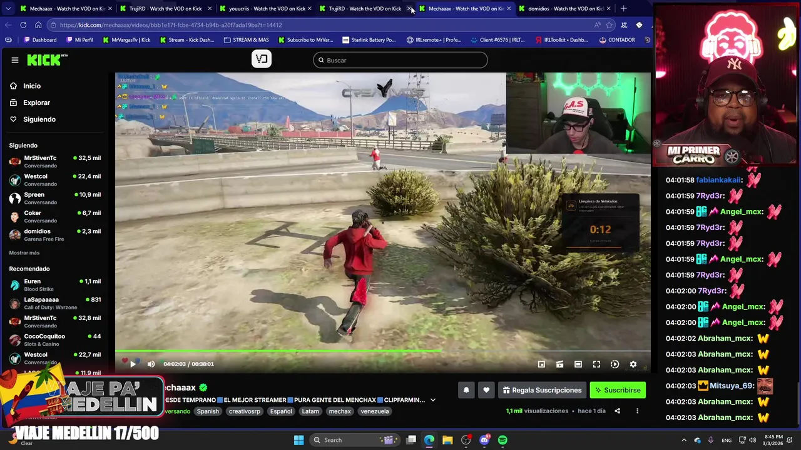Viewport: 801px width, 450px height.
Task: Open Explorar in the sidebar
Action: 36,102
